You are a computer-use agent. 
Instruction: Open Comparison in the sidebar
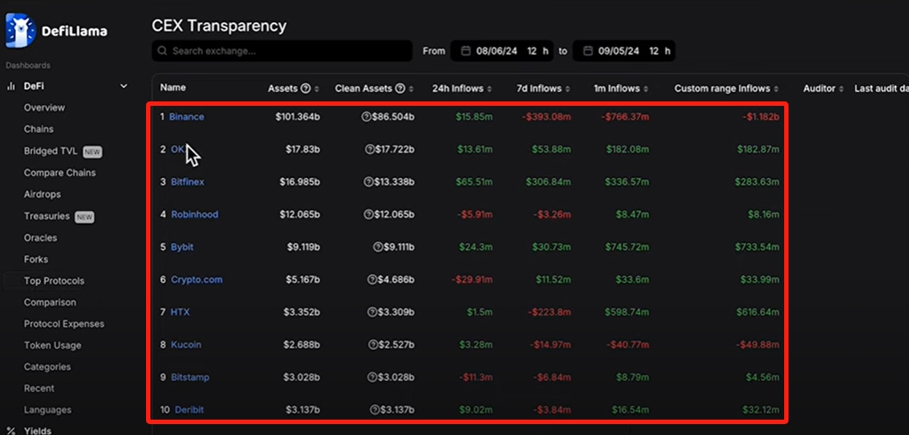tap(50, 302)
